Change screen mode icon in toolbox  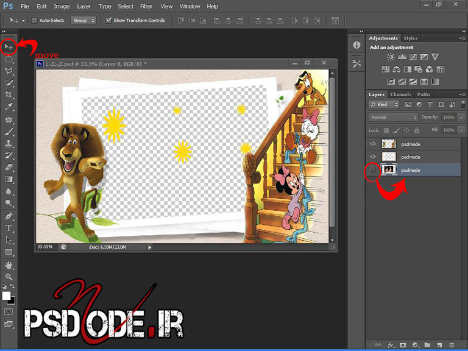pos(9,324)
